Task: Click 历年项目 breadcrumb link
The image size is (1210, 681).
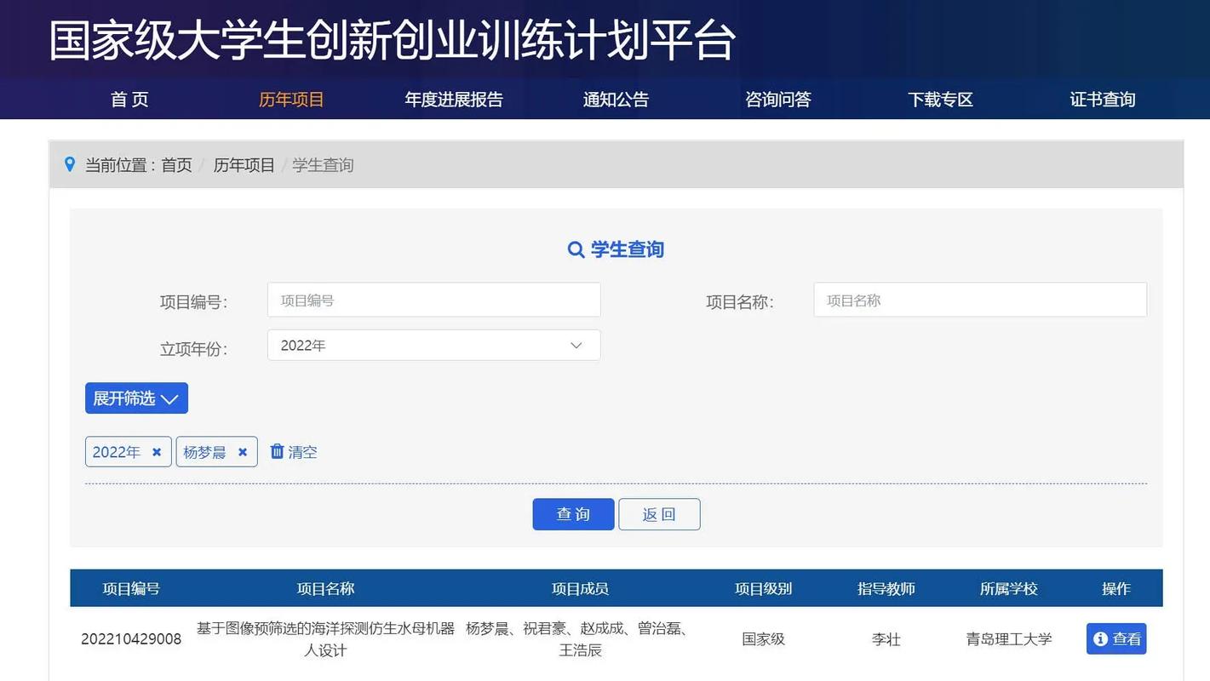Action: pos(244,165)
